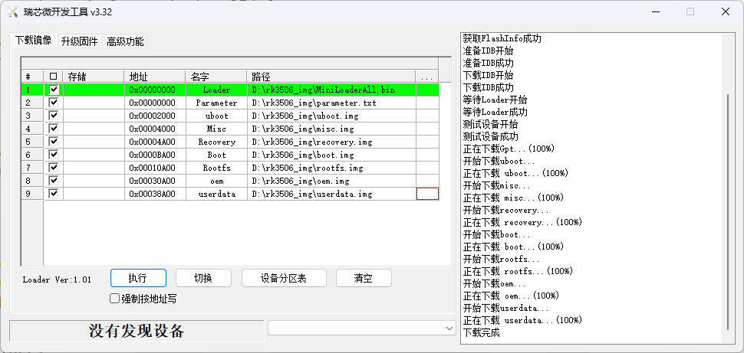
Task: Select the 下载镜像 tab
Action: (33, 41)
